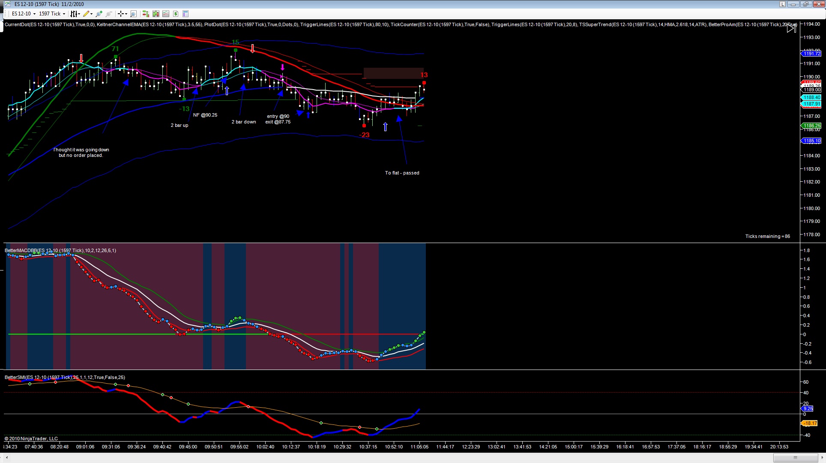Click the 'Ticks remaining = 86' text
Image resolution: width=826 pixels, height=463 pixels.
[x=767, y=236]
